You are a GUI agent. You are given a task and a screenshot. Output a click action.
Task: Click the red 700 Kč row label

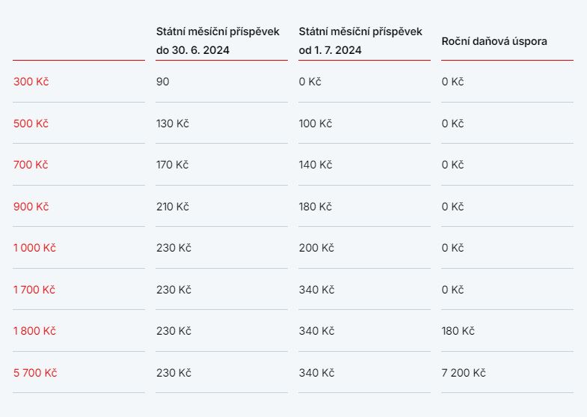tap(31, 165)
